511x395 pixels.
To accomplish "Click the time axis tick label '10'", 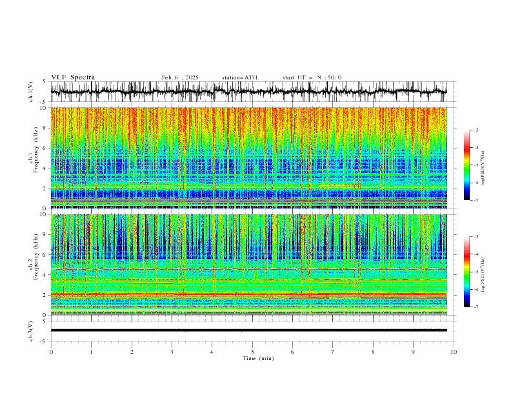I will 454,352.
